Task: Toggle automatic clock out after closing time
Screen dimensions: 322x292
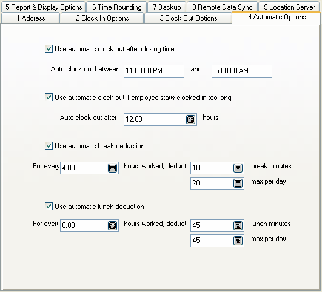Action: click(x=49, y=49)
